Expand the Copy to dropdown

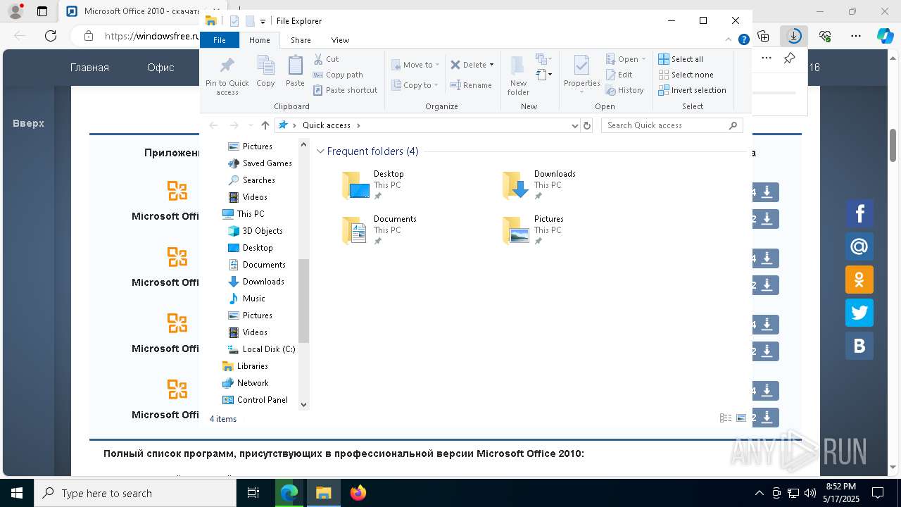(436, 85)
